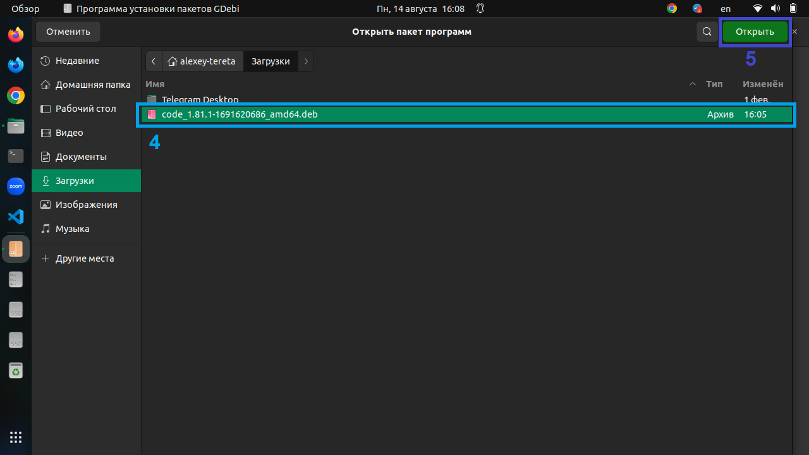This screenshot has height=455, width=809.
Task: Select the Telegram Desktop folder
Action: tap(467, 99)
